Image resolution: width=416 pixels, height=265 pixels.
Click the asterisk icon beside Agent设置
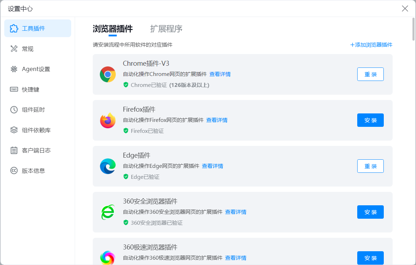(x=14, y=69)
